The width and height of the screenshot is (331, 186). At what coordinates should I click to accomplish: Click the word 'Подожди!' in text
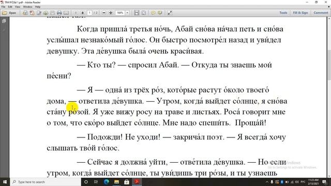click(105, 137)
